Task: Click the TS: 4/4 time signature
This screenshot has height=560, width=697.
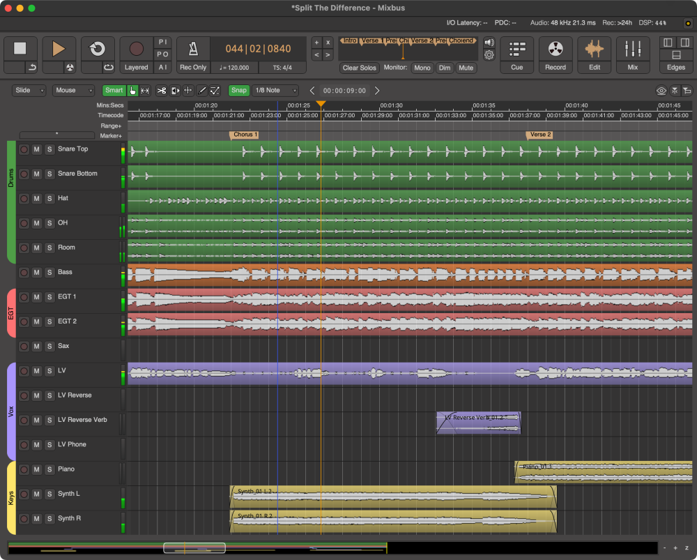Action: (283, 68)
